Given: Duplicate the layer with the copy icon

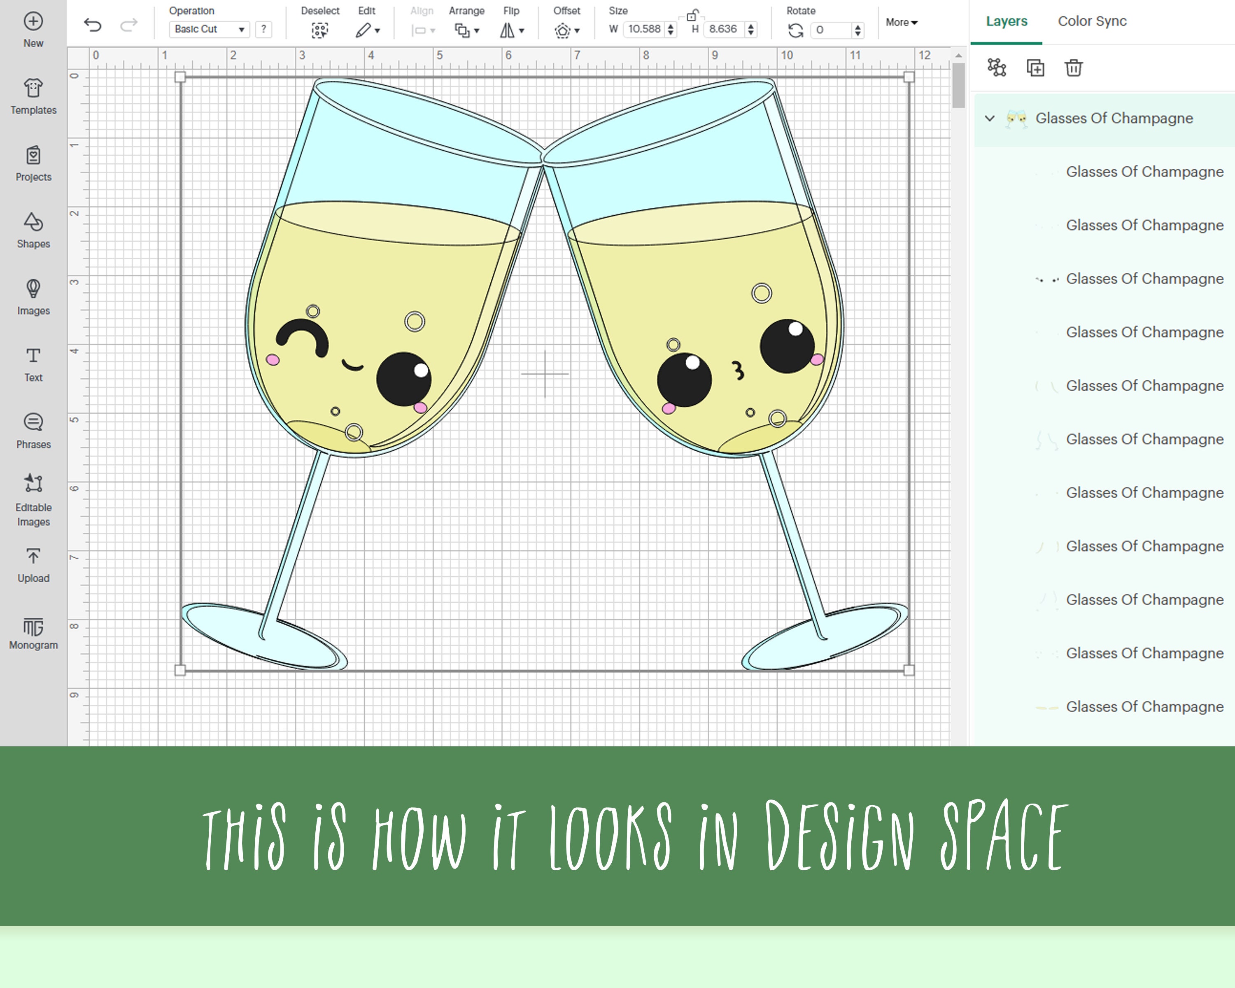Looking at the screenshot, I should tap(1036, 68).
